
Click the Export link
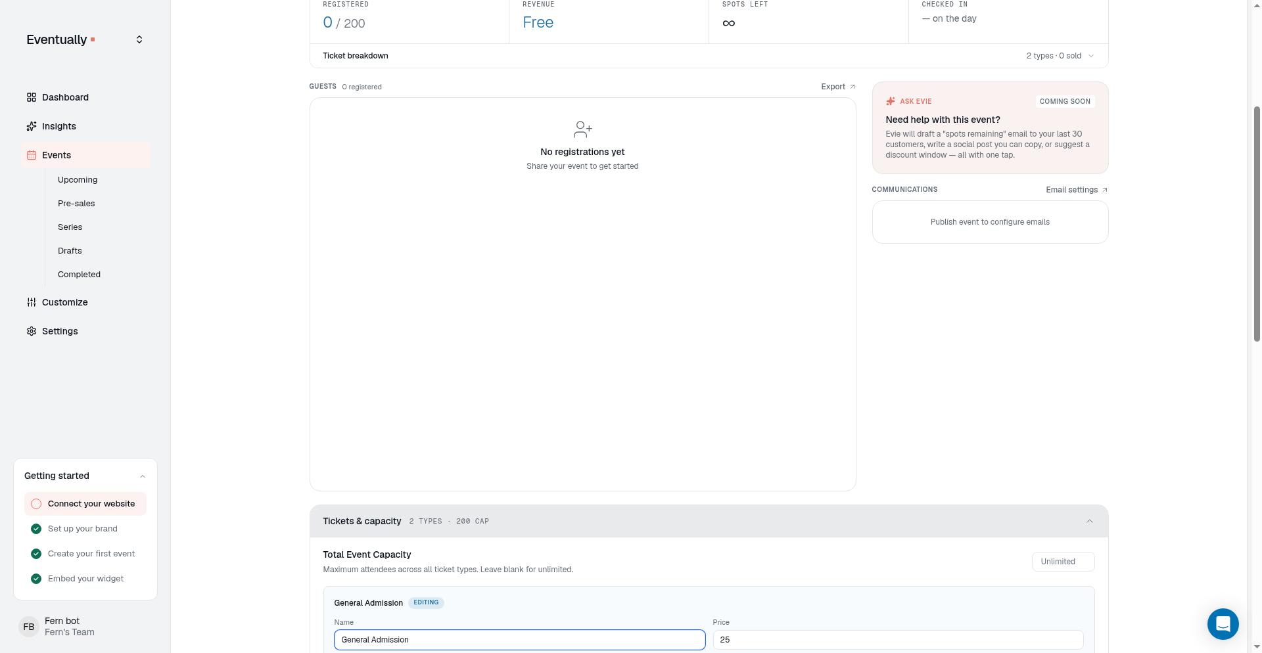[x=838, y=87]
